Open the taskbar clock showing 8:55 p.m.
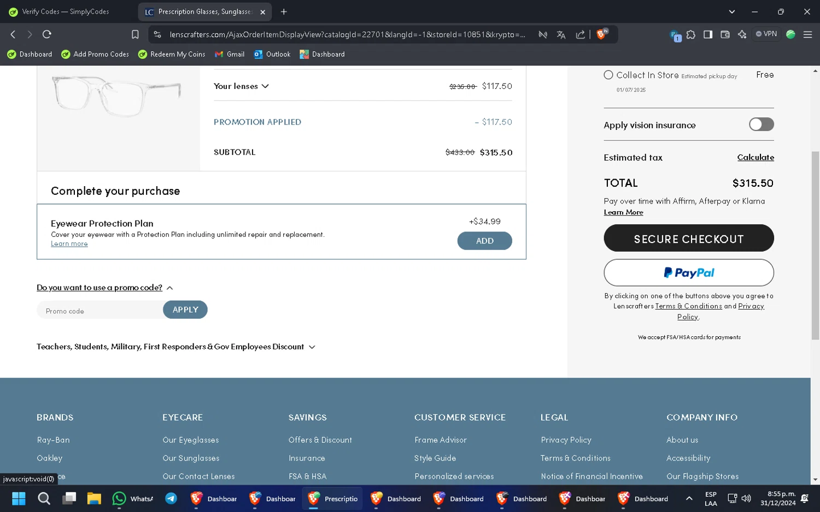This screenshot has width=820, height=512. (x=778, y=498)
